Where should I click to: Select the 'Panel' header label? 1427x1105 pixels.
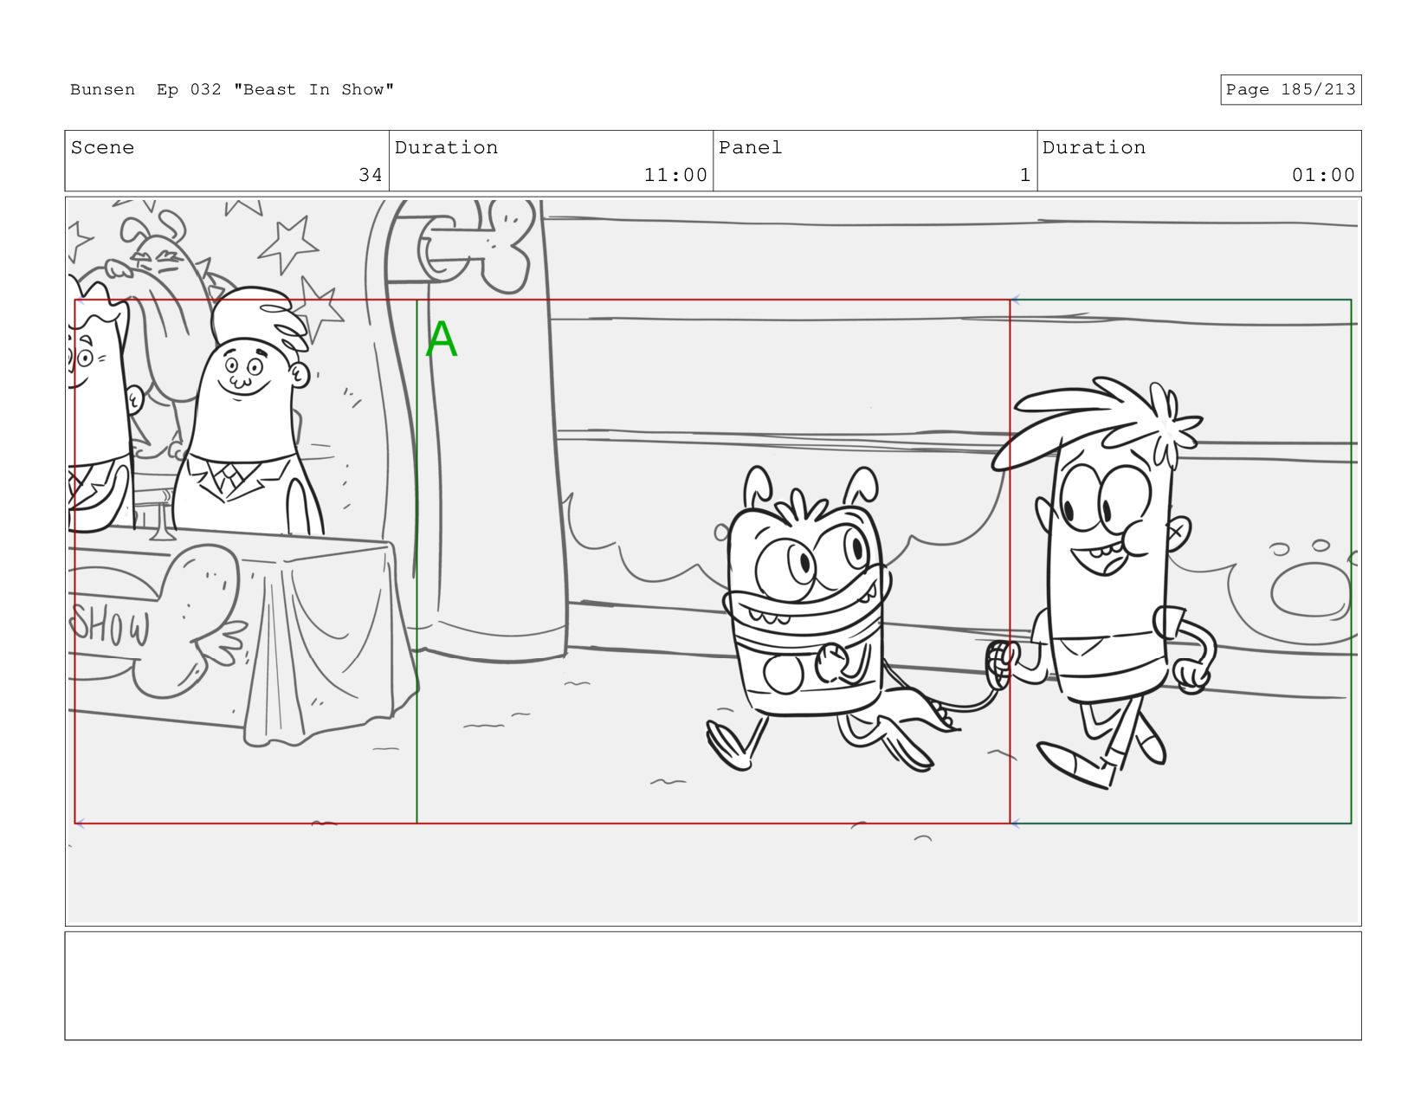point(750,147)
